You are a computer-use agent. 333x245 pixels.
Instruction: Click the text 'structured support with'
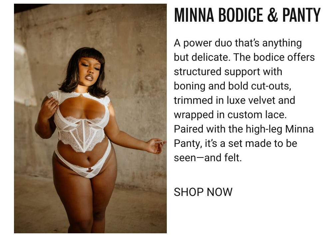(x=228, y=71)
